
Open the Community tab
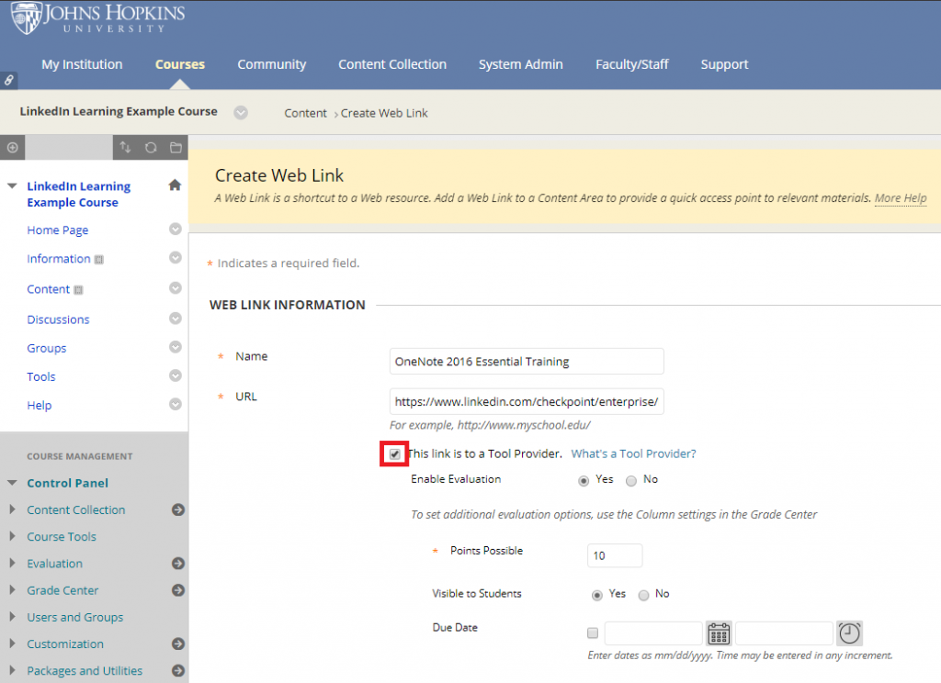coord(271,64)
